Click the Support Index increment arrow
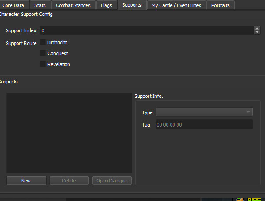This screenshot has height=201, width=265. tap(257, 29)
